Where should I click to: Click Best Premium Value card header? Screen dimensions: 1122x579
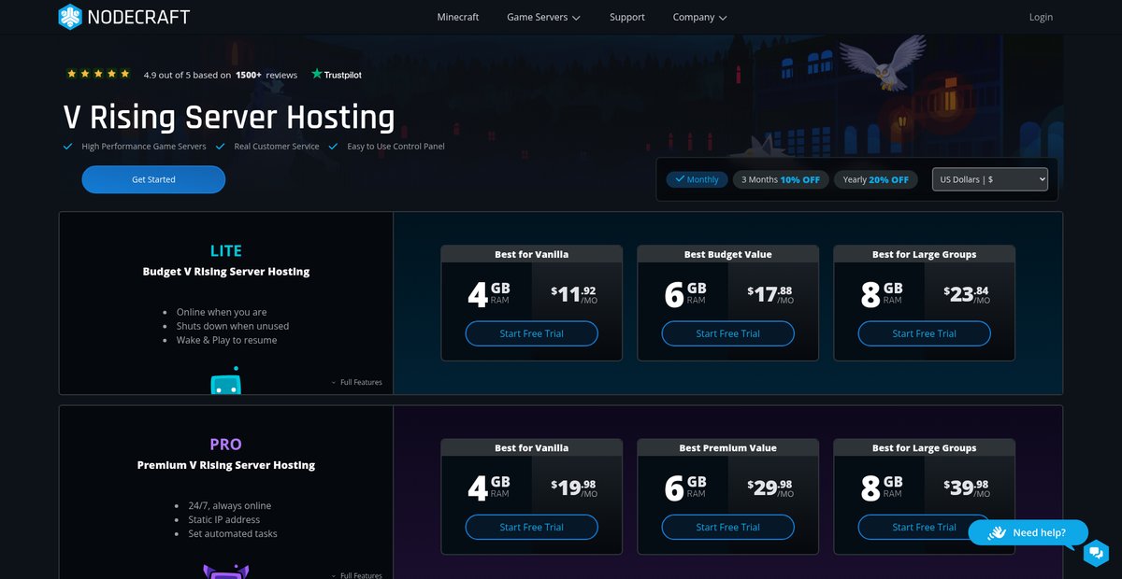click(x=727, y=447)
